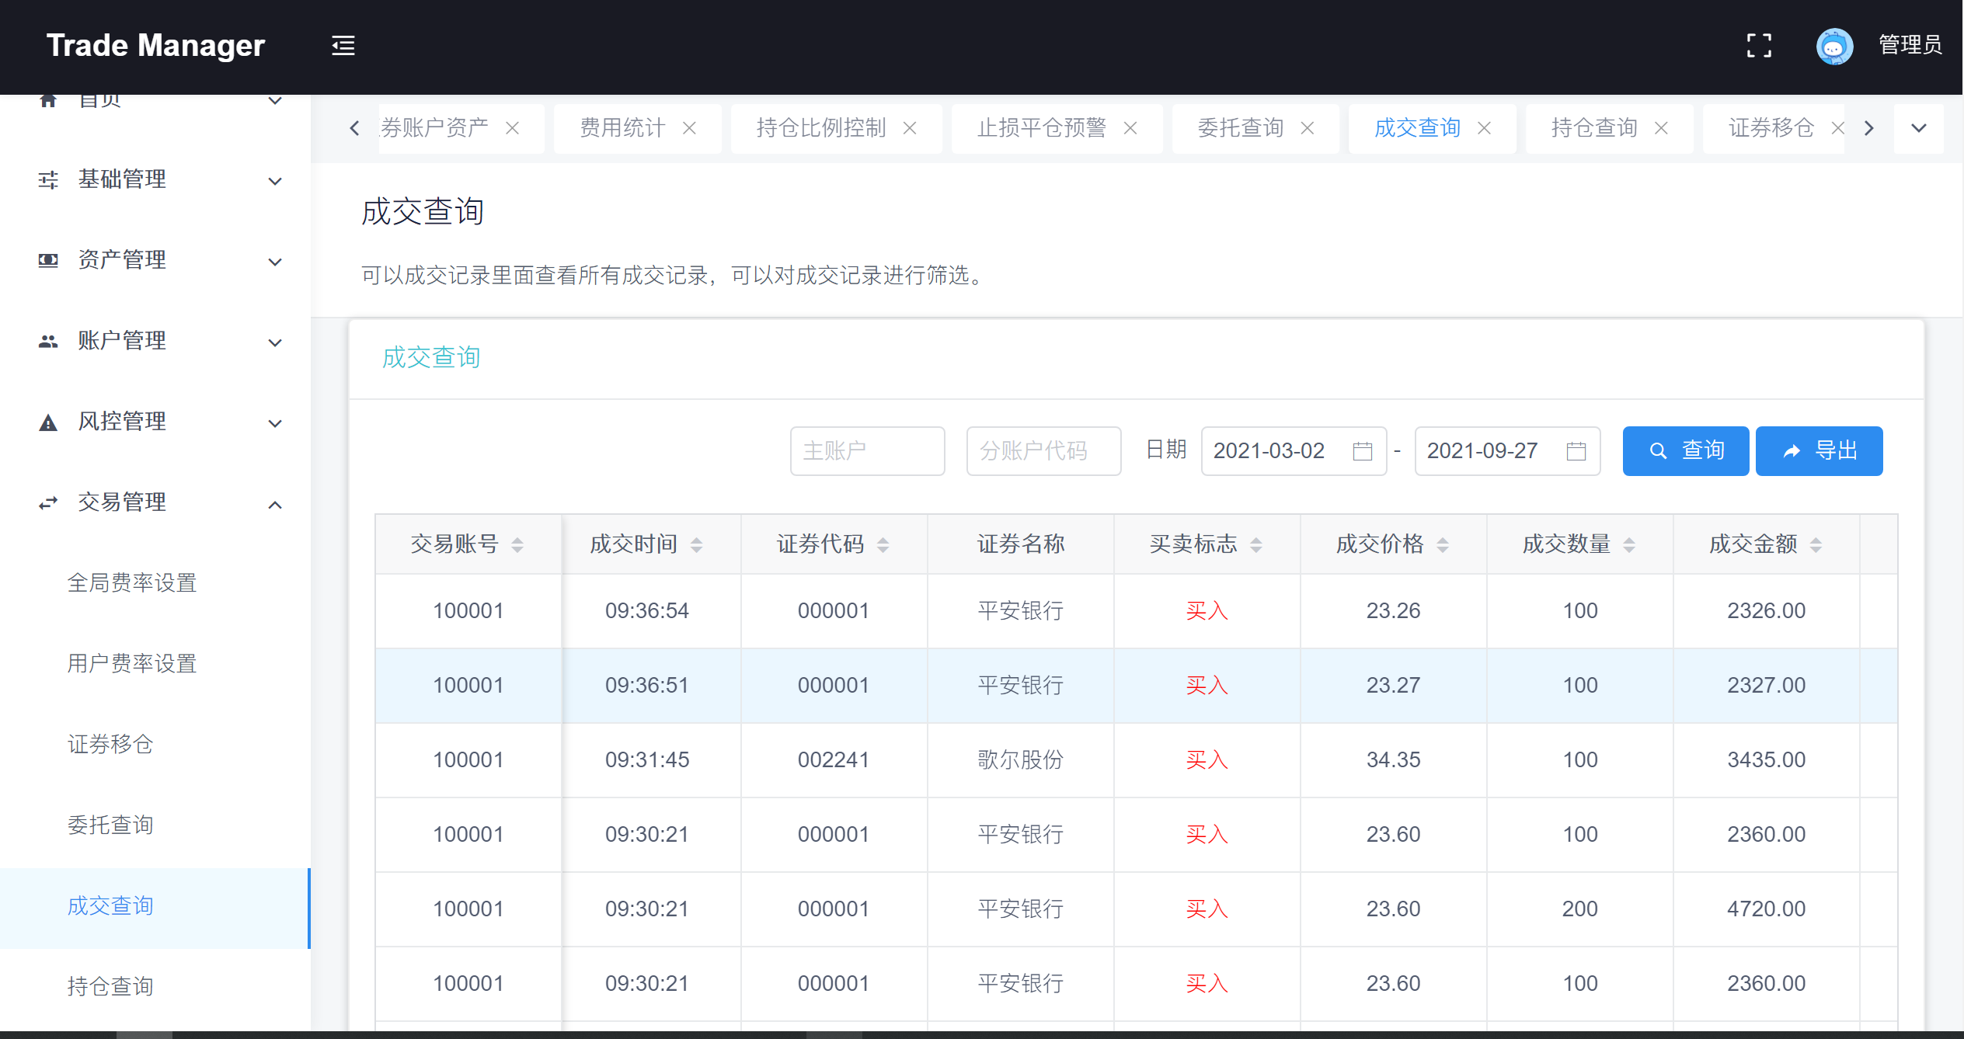The height and width of the screenshot is (1039, 1964).
Task: Close the 券账户资产 tab
Action: pos(512,128)
